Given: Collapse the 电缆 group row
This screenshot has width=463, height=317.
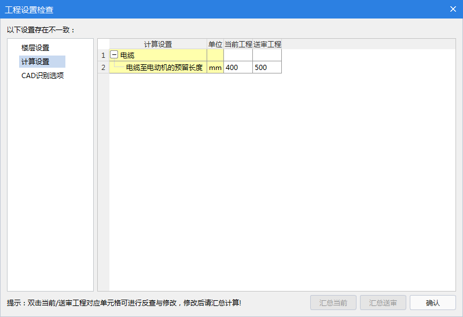Looking at the screenshot, I should tap(114, 56).
